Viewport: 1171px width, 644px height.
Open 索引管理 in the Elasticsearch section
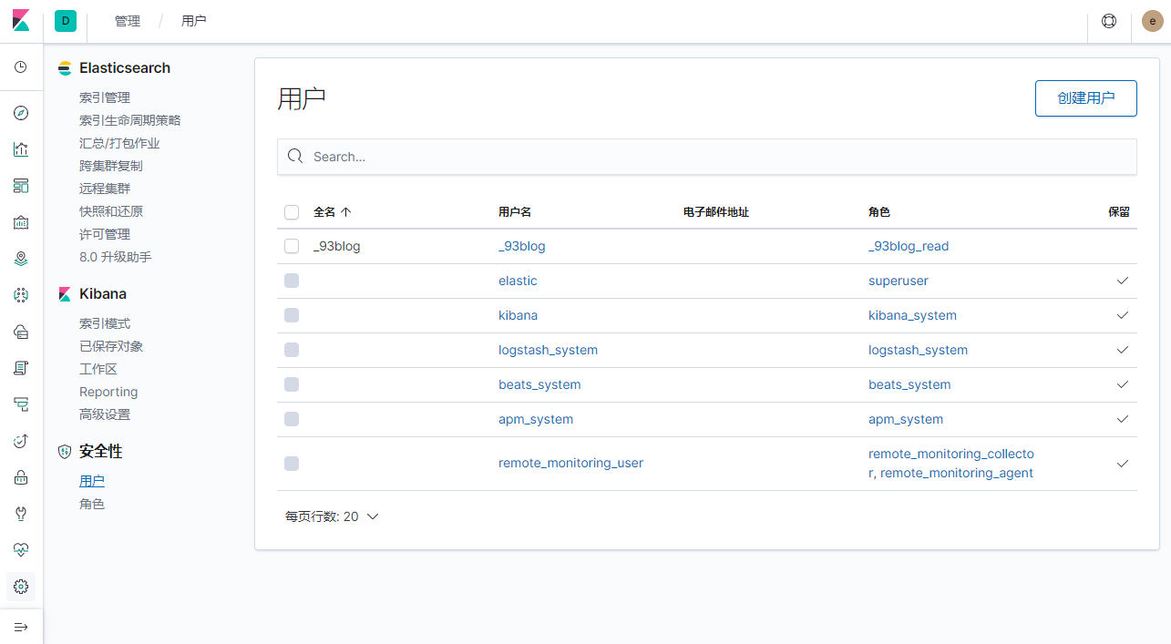click(x=105, y=97)
